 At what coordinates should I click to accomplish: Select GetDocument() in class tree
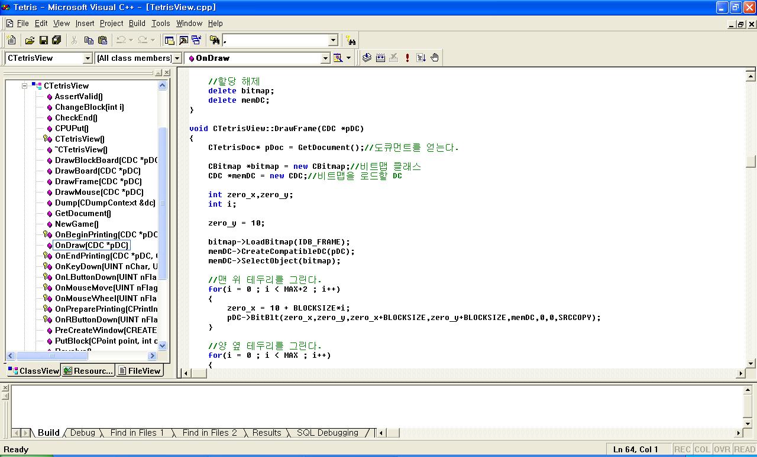83,213
